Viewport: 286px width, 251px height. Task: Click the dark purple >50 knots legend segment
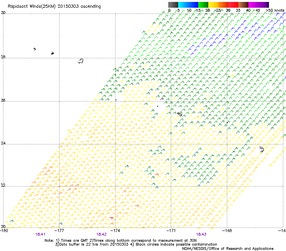(x=268, y=5)
